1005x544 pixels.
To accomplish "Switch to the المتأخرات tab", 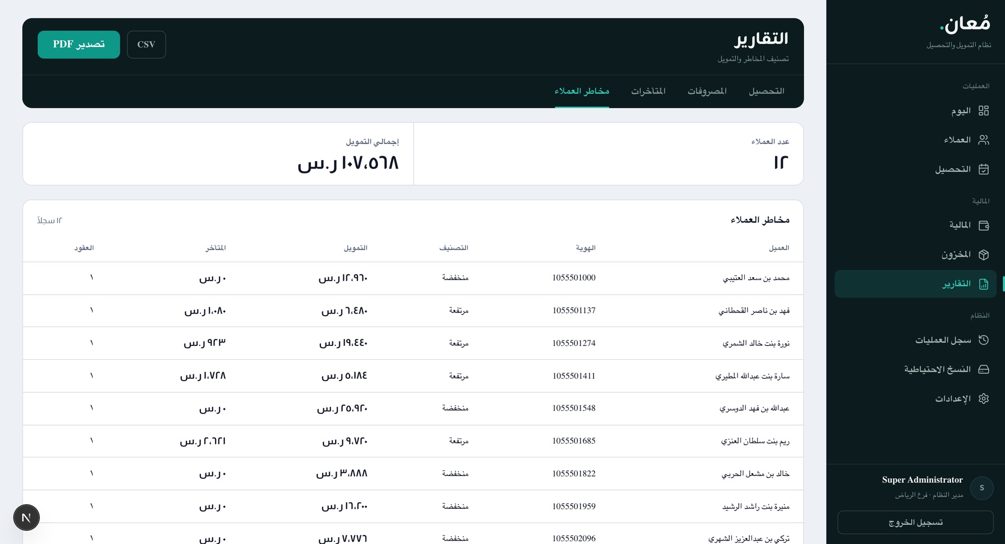I will pyautogui.click(x=648, y=91).
